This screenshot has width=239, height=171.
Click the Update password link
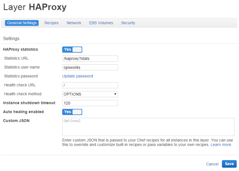point(78,76)
